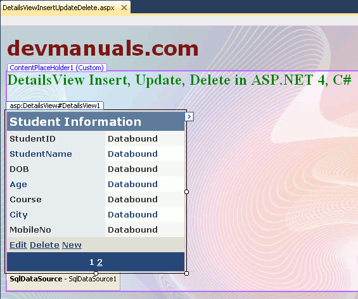The image size is (358, 299).
Task: Click the ContentPlaceHolder1 (Custom) label tag
Action: 57,68
